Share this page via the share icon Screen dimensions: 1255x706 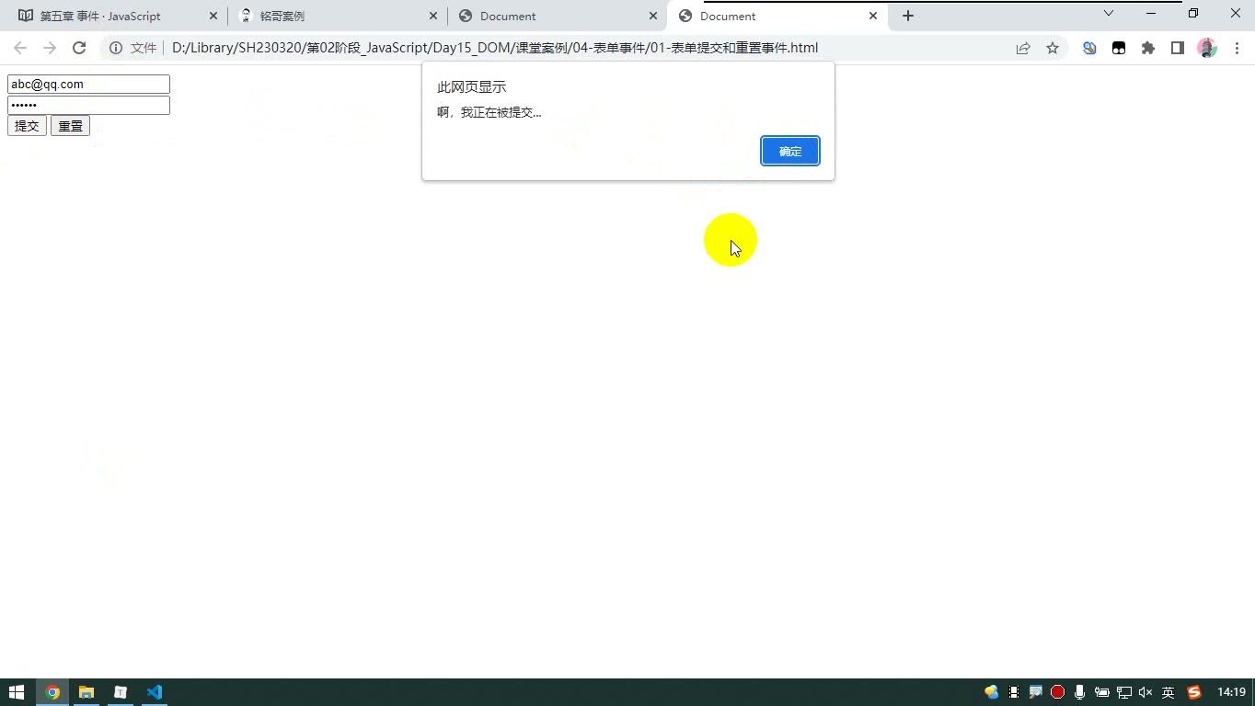pos(1023,48)
